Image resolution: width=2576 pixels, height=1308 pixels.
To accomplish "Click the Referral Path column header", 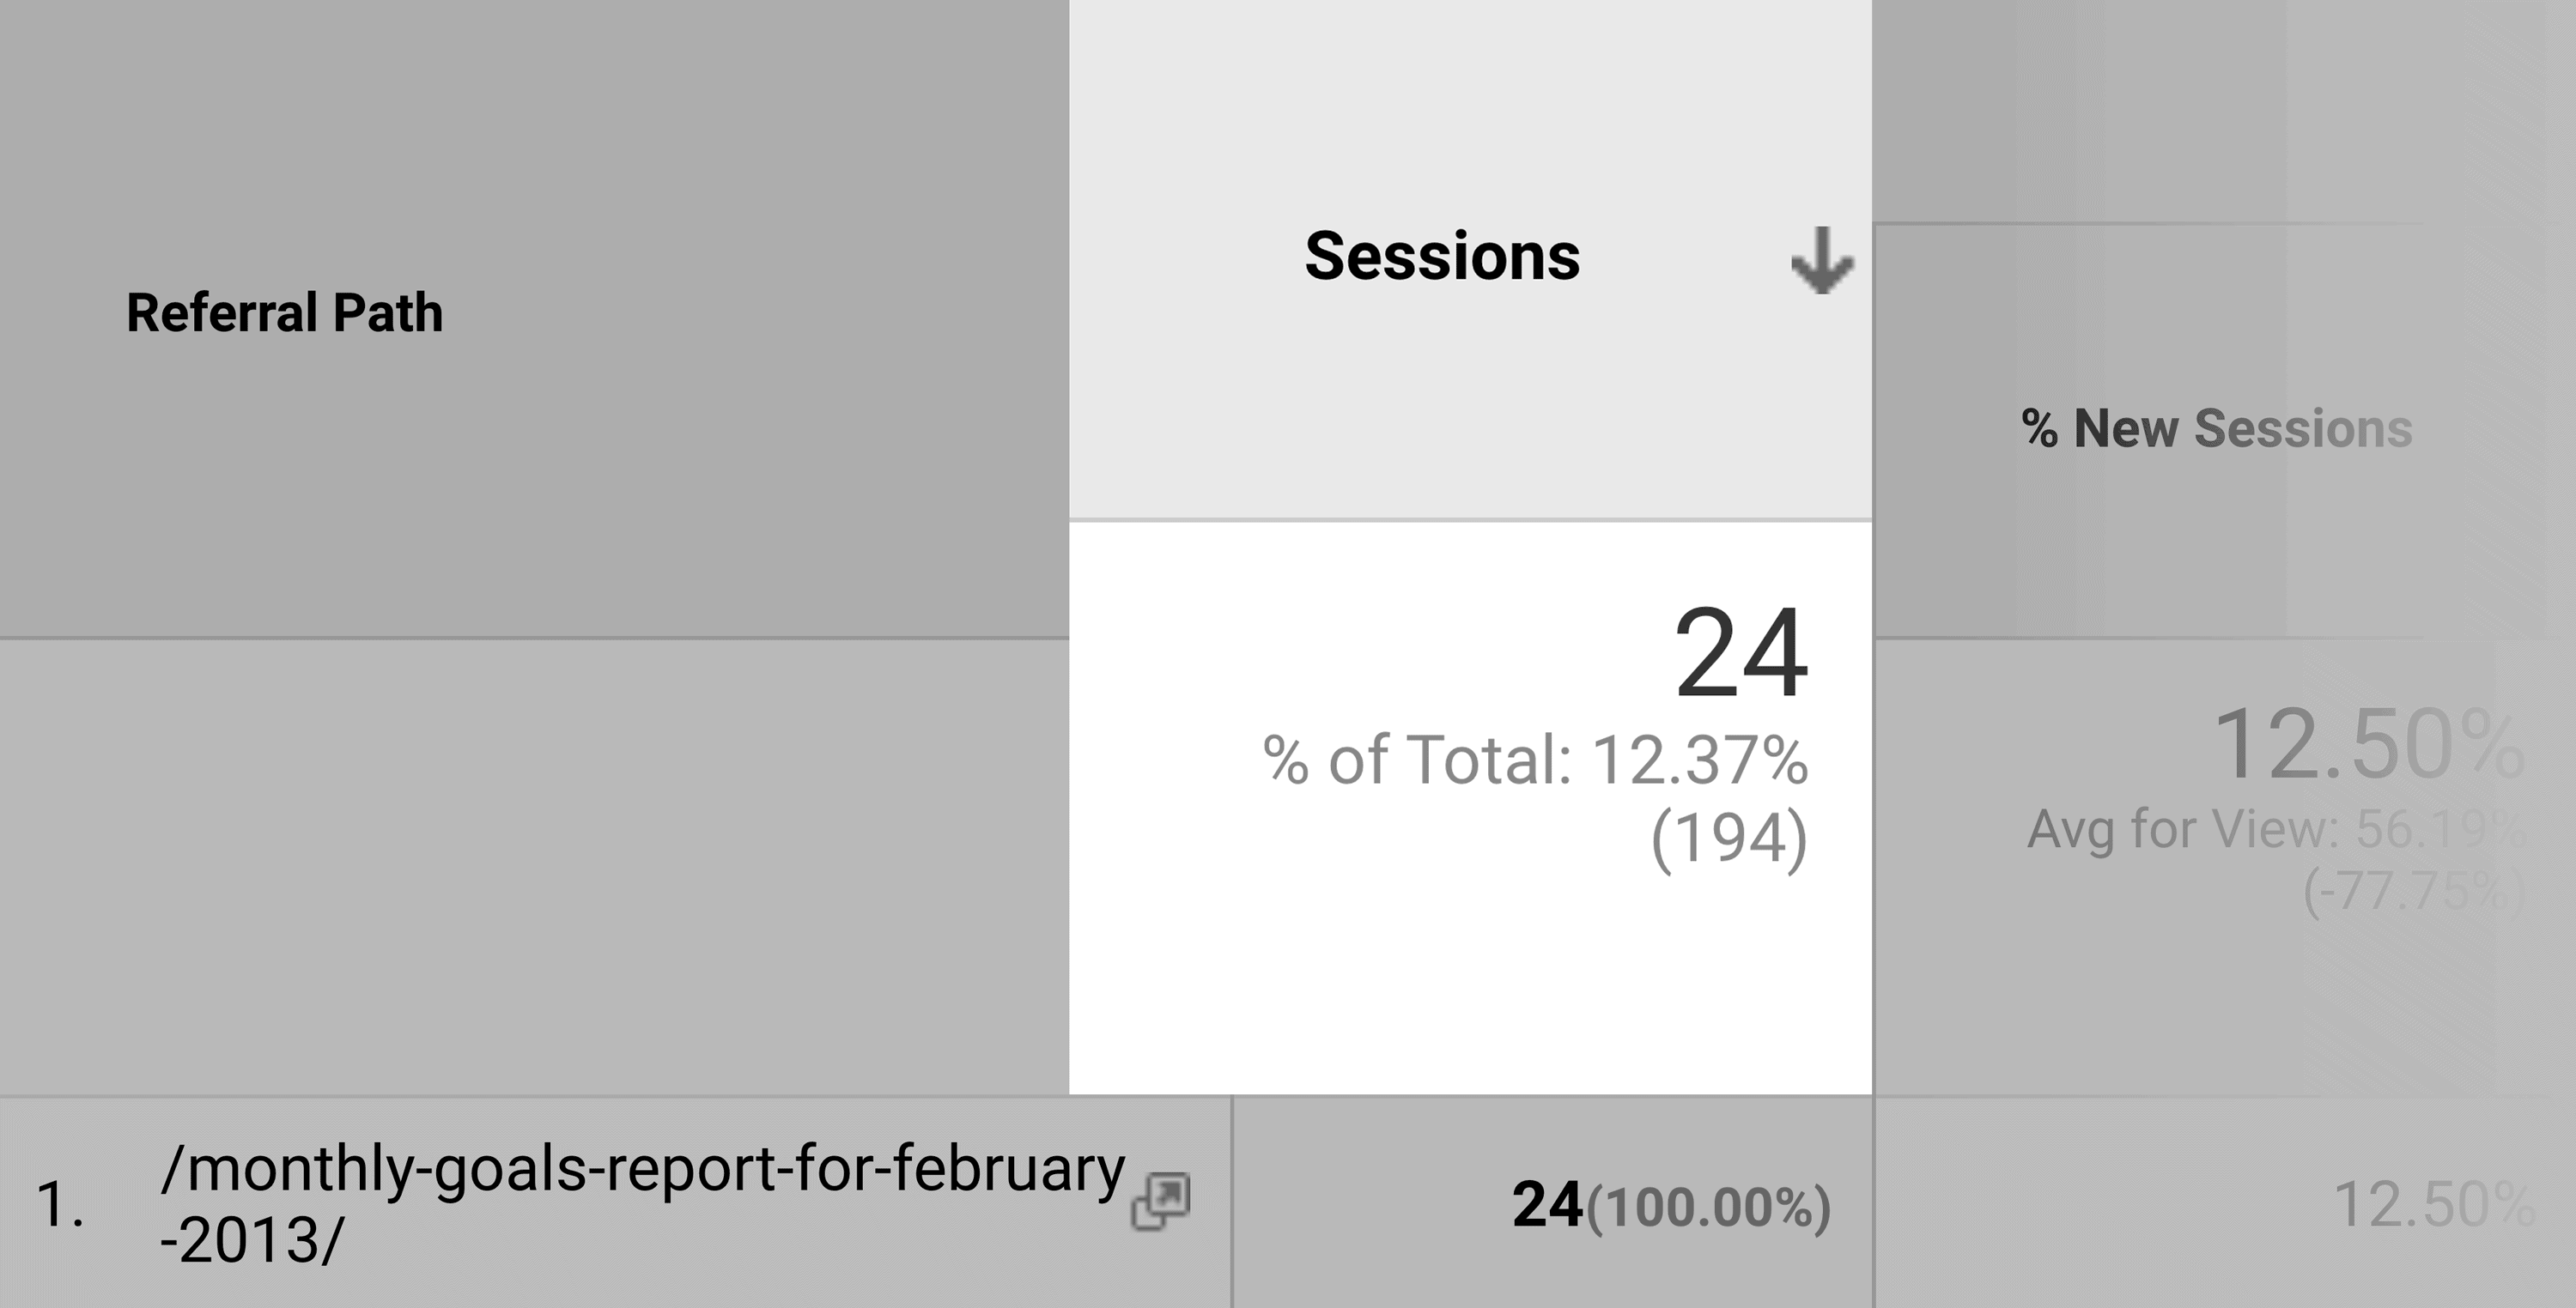I will coord(284,312).
